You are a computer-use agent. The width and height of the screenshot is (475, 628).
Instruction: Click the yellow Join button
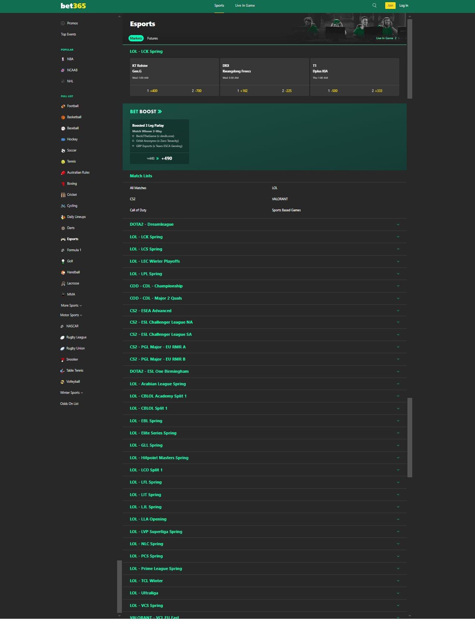[390, 6]
